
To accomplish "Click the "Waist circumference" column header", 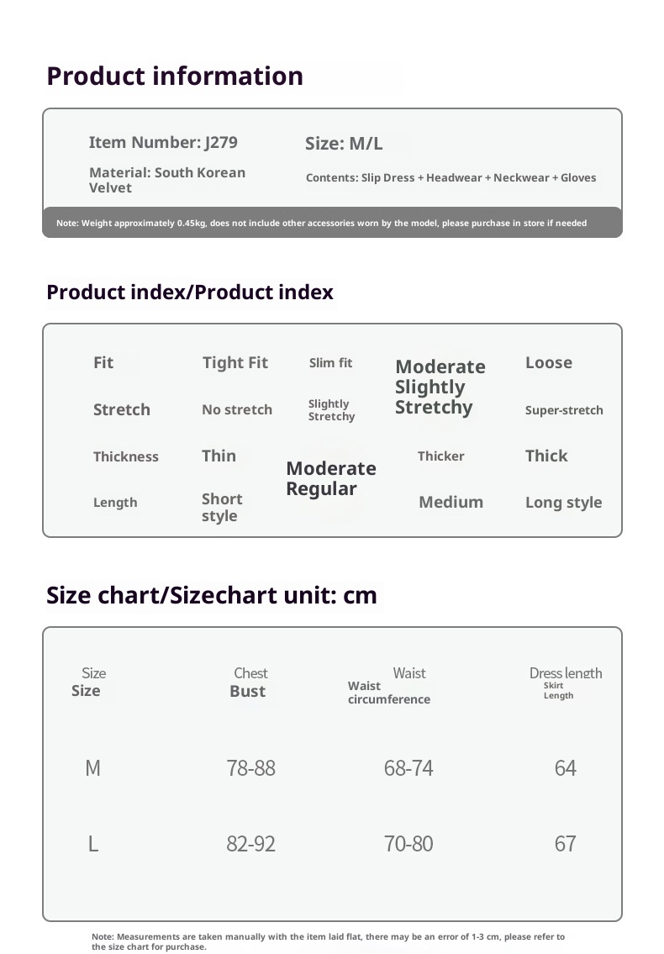I will click(x=388, y=693).
